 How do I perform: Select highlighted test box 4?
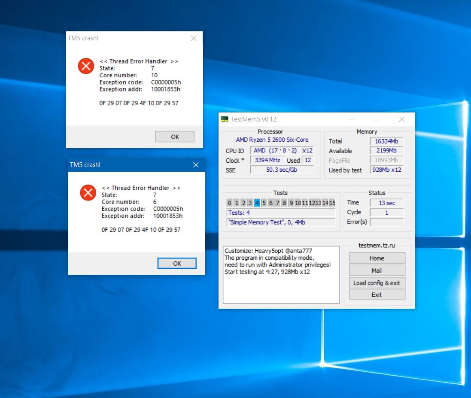tap(257, 203)
